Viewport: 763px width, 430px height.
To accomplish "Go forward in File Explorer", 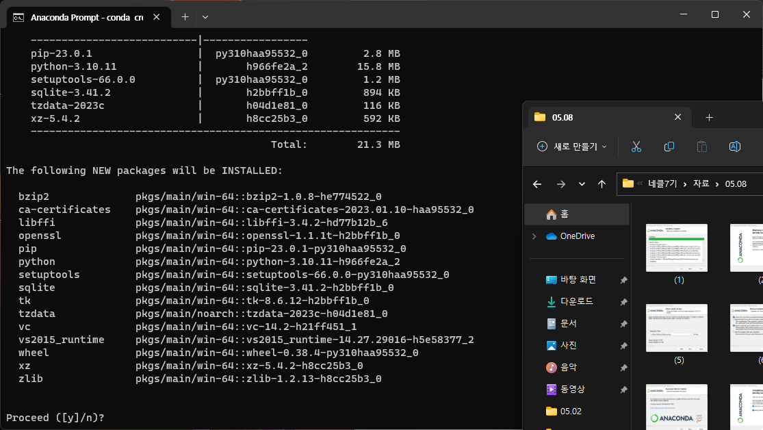I will click(561, 184).
